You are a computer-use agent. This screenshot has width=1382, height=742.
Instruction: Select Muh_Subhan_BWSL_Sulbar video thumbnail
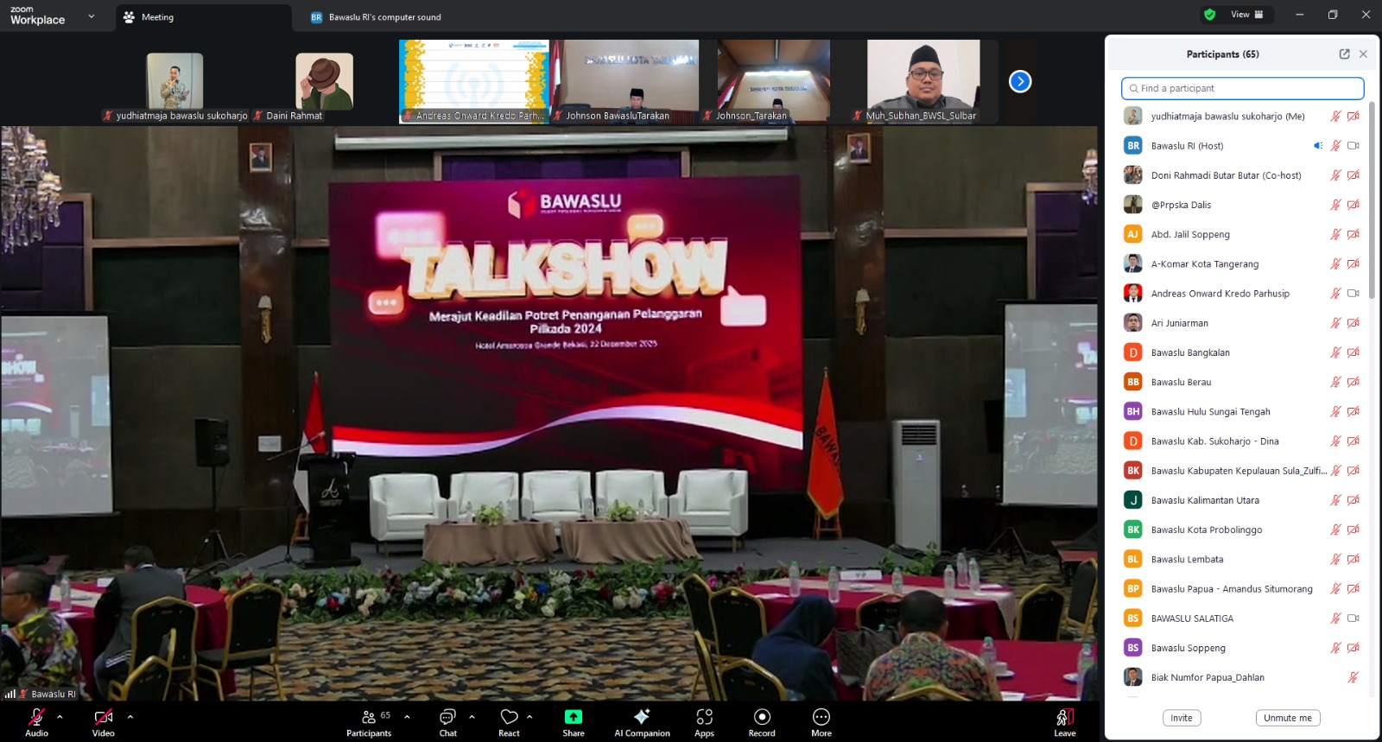923,81
